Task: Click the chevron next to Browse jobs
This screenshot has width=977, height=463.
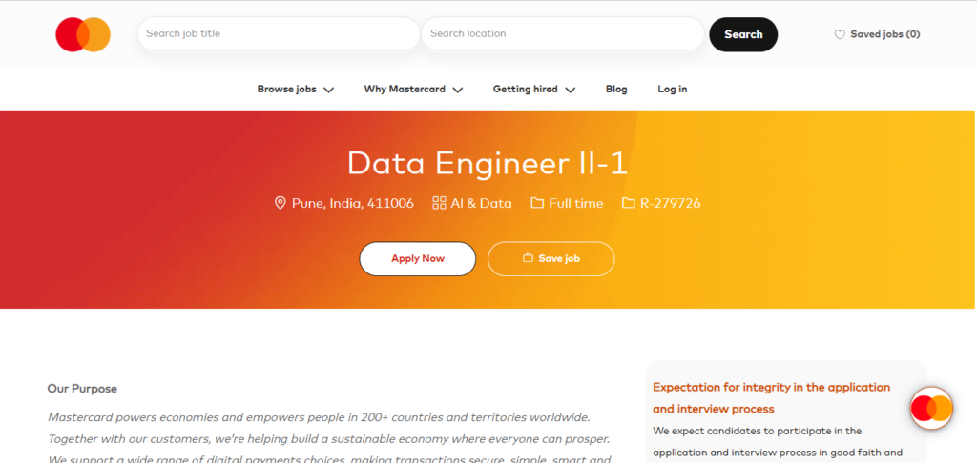Action: 329,90
